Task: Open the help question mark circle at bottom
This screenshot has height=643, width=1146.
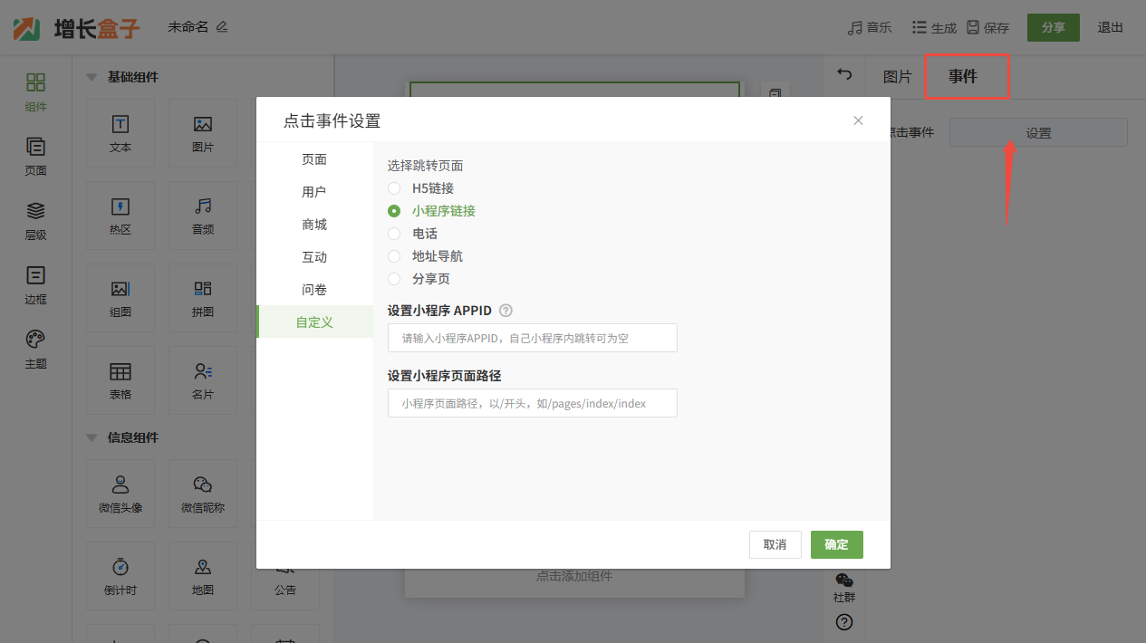Action: [x=844, y=622]
